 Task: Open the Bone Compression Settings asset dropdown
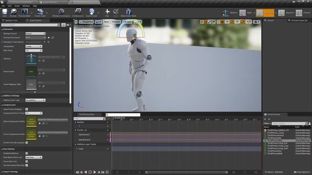pyautogui.click(x=53, y=120)
